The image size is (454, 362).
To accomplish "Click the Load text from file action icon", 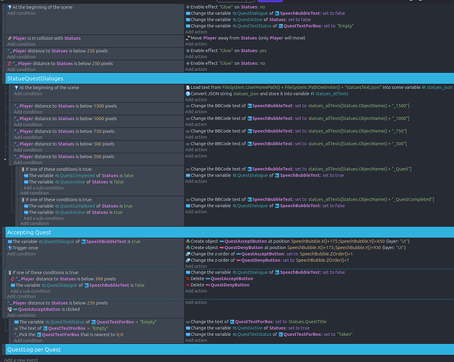I will pyautogui.click(x=188, y=88).
